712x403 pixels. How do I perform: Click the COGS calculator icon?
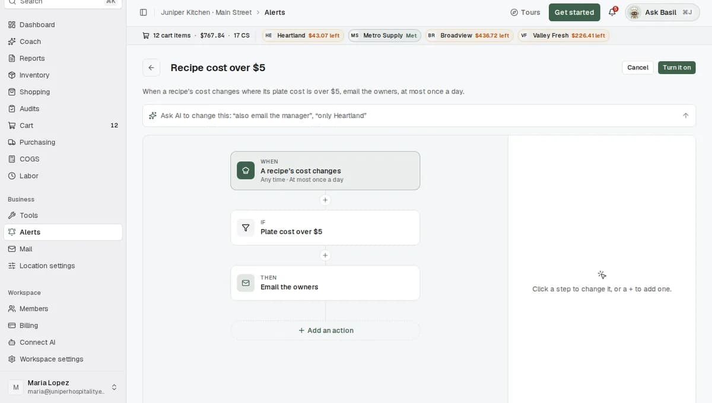coord(12,159)
